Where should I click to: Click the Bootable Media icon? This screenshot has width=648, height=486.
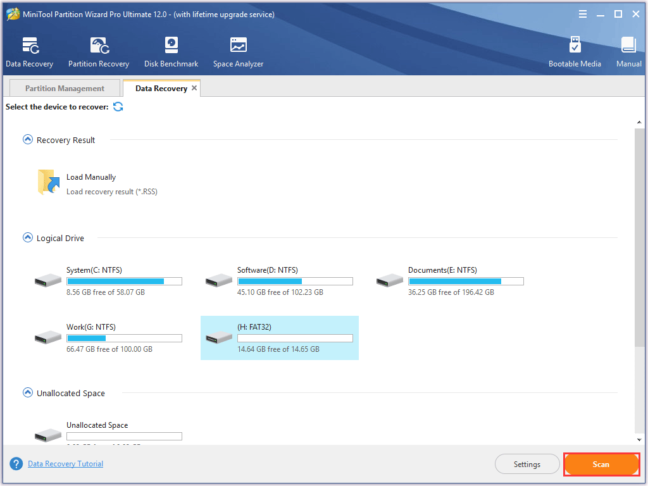[575, 52]
